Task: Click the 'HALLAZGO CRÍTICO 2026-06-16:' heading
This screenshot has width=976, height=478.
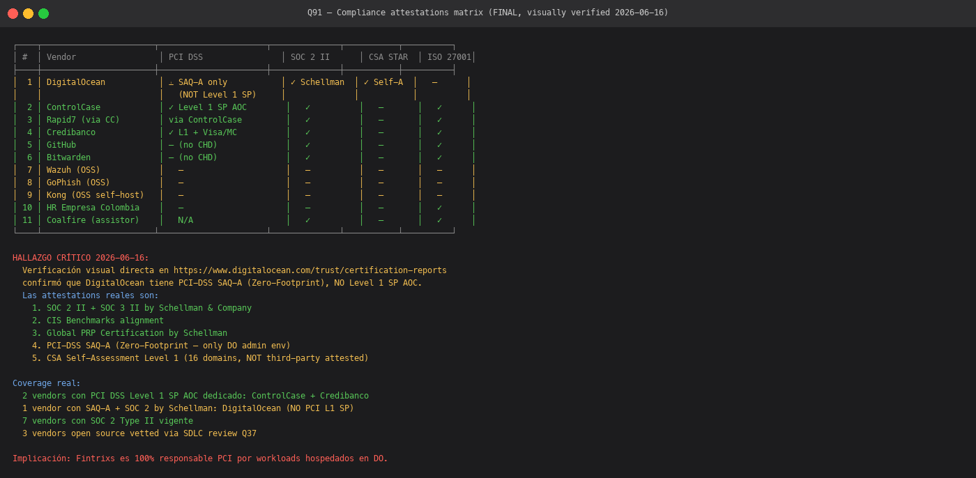Action: [x=81, y=258]
